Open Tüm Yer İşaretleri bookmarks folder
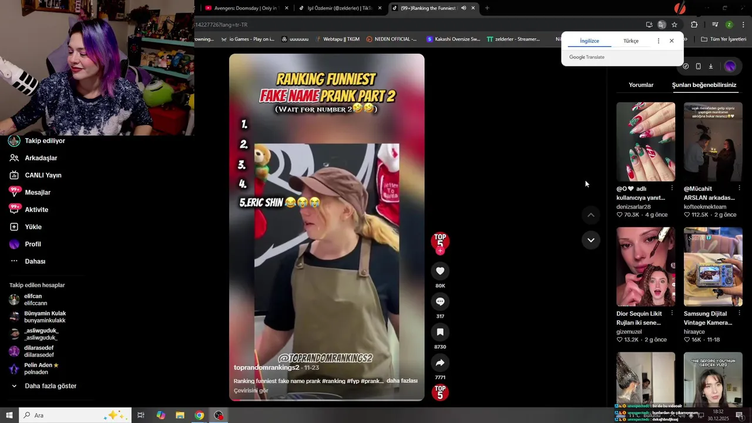The width and height of the screenshot is (752, 423). (723, 39)
